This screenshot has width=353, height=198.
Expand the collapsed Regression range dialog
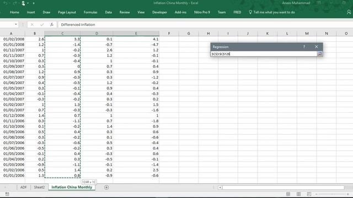(x=319, y=54)
